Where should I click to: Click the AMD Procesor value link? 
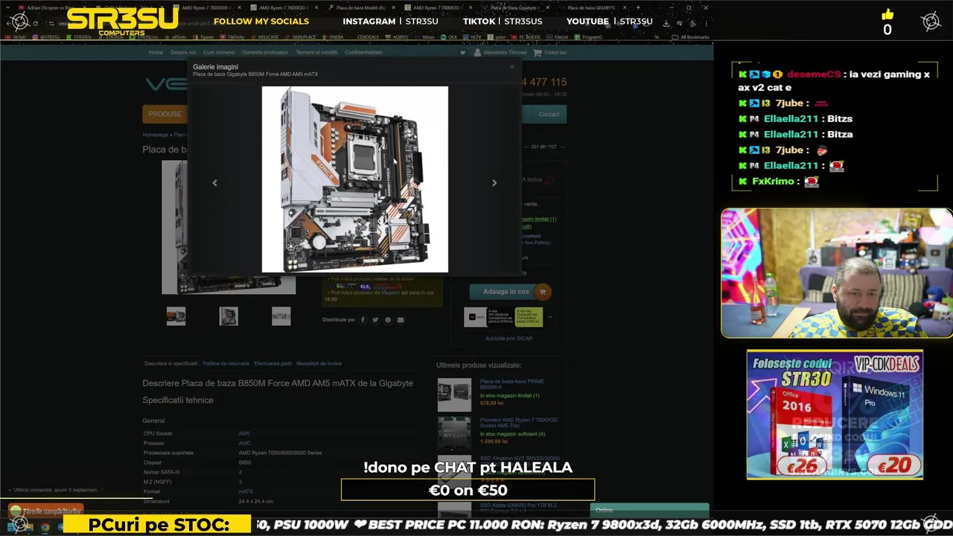coord(244,443)
